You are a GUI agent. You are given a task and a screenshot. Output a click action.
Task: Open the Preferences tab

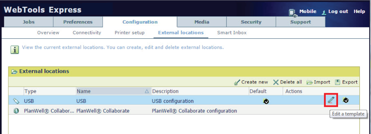click(78, 22)
